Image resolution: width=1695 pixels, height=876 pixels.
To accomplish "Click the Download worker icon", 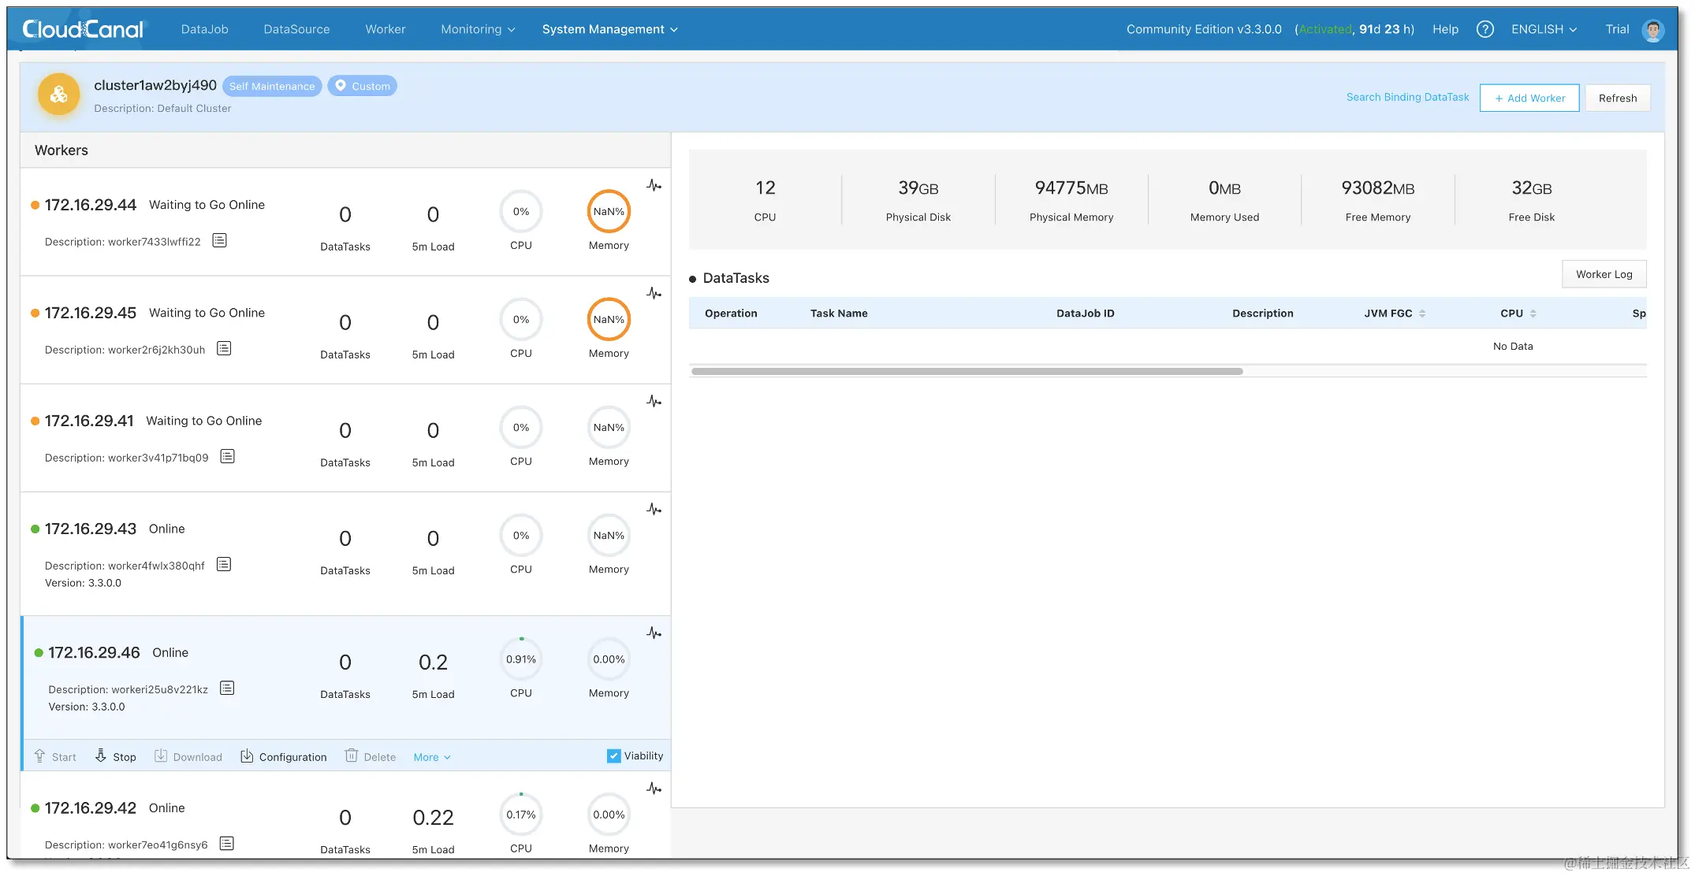I will coord(161,756).
